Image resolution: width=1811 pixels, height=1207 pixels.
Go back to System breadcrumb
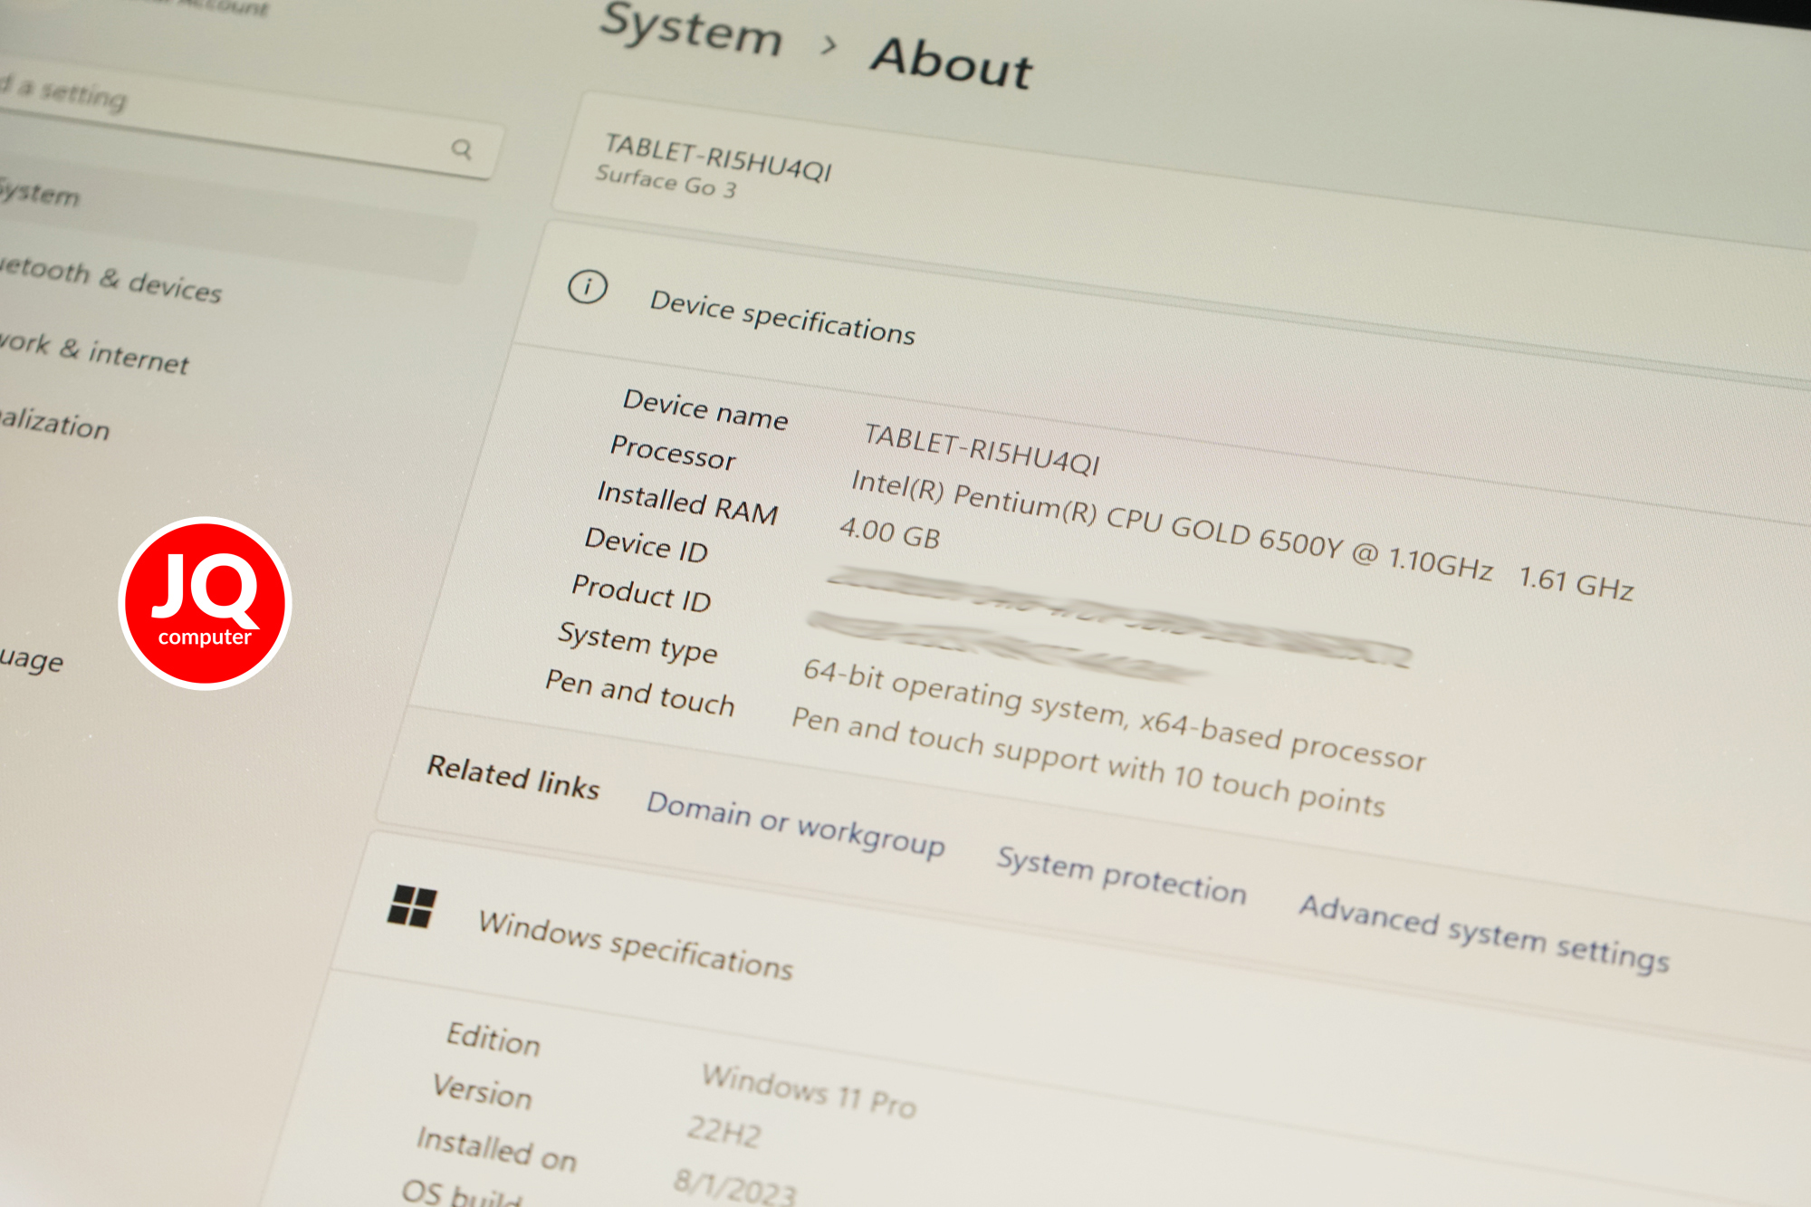692,30
